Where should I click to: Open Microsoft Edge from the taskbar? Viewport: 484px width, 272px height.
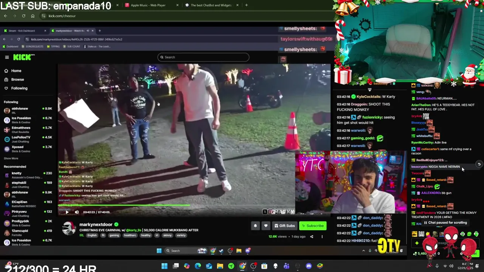click(x=198, y=266)
